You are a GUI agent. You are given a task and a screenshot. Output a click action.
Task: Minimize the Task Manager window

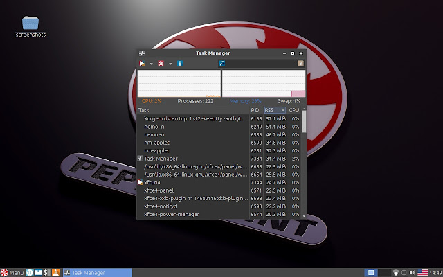click(x=284, y=53)
